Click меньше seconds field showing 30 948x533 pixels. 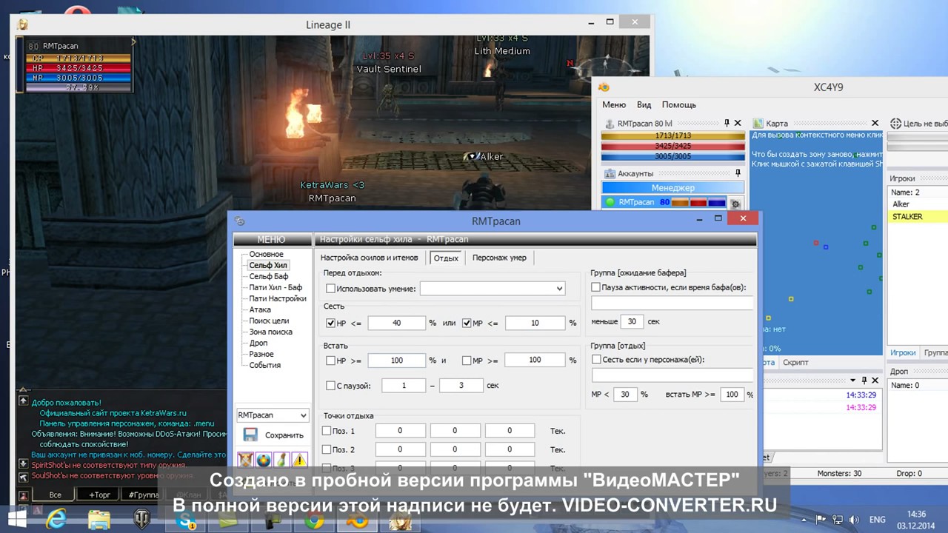632,322
